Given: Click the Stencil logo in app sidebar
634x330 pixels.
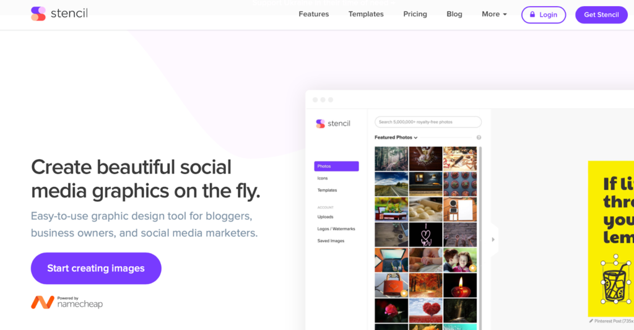Looking at the screenshot, I should pyautogui.click(x=333, y=123).
